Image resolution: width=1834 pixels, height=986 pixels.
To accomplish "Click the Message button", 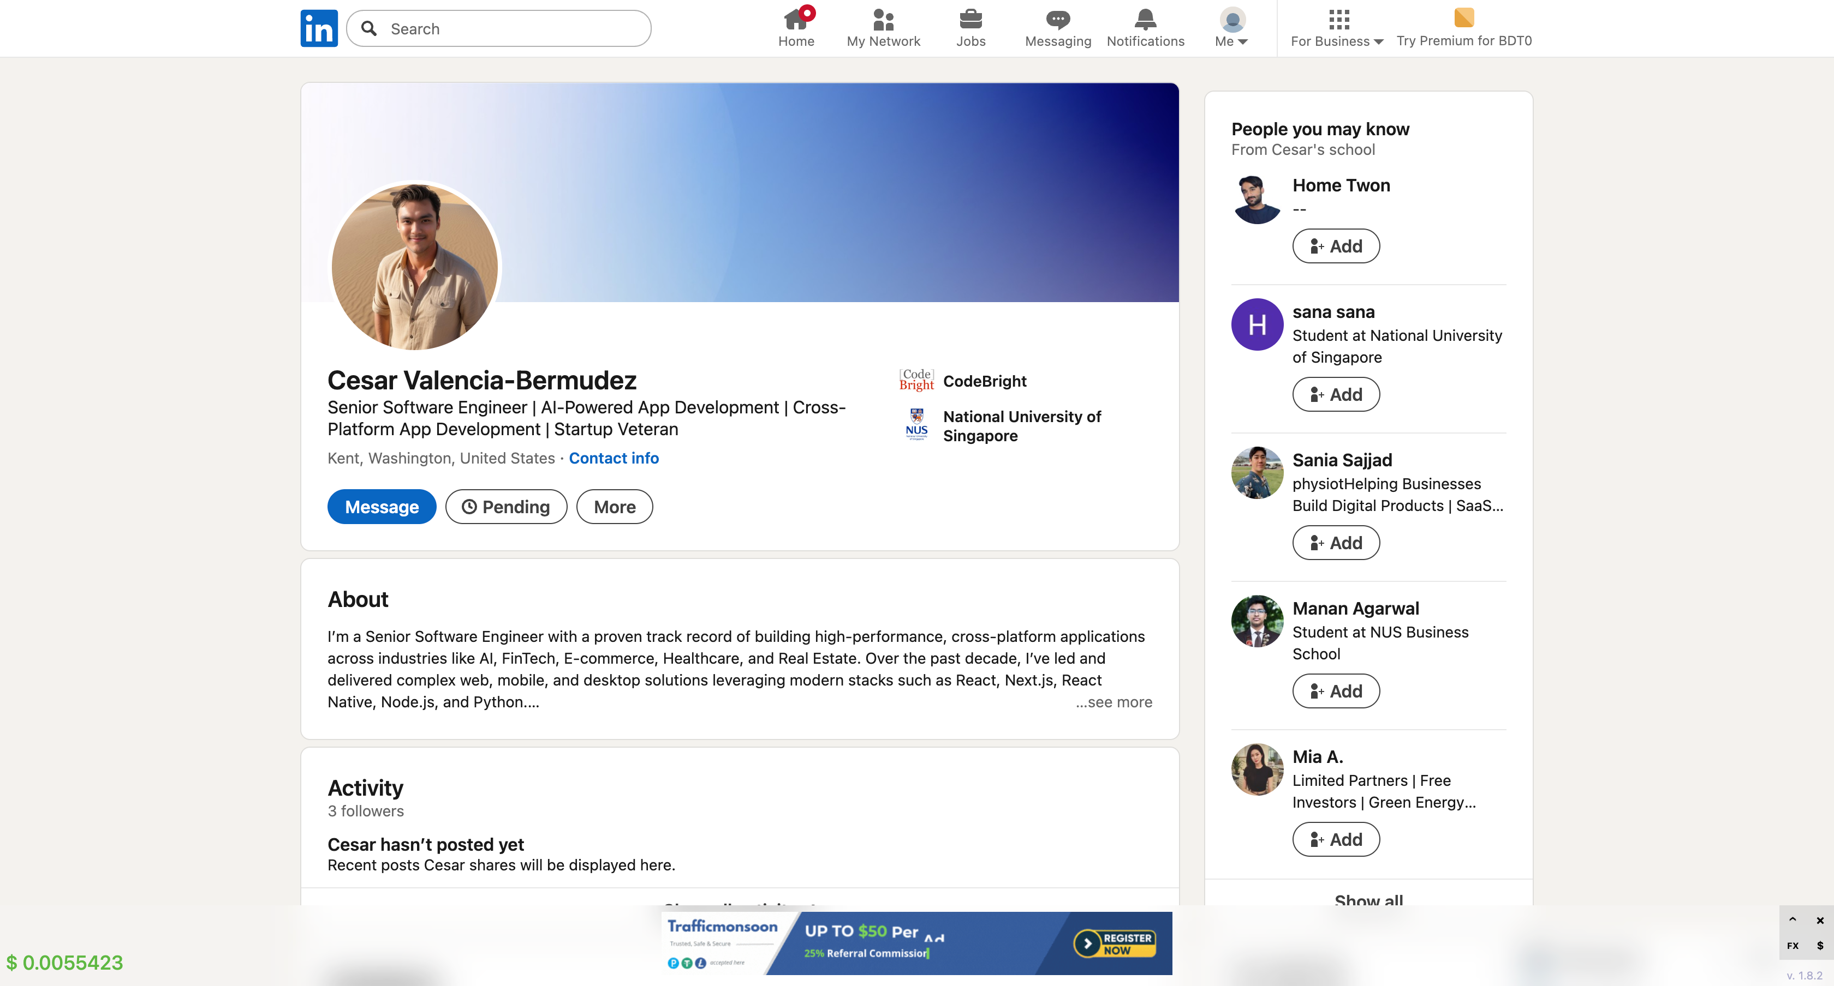I will tap(382, 507).
